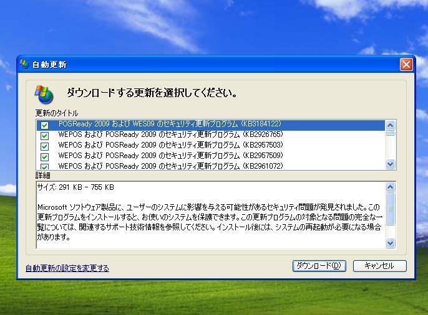The image size is (428, 315).
Task: Click the details pane scrollbar thumb
Action: (391, 209)
